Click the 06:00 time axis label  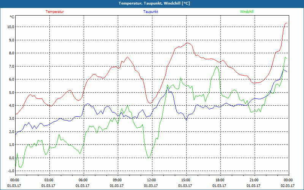click(84, 180)
